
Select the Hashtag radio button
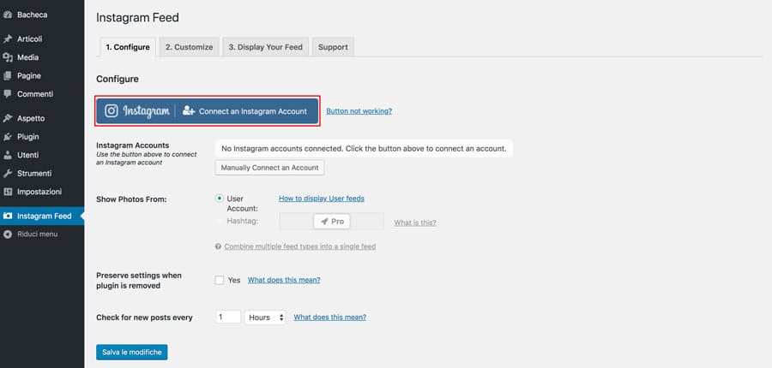(220, 221)
